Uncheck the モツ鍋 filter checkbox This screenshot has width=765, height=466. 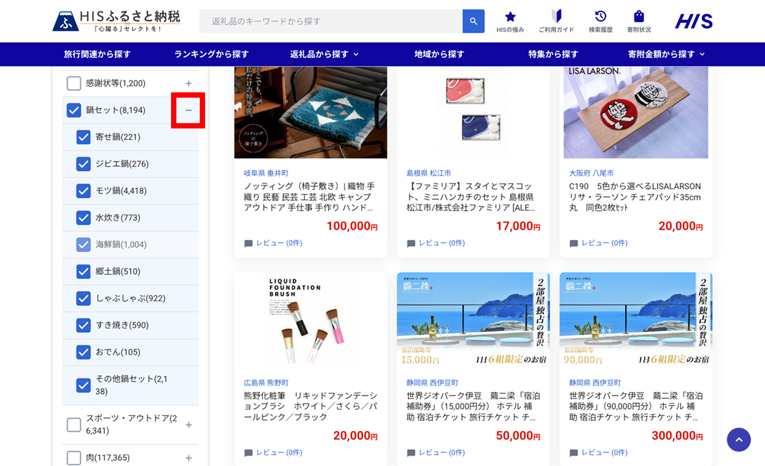83,191
